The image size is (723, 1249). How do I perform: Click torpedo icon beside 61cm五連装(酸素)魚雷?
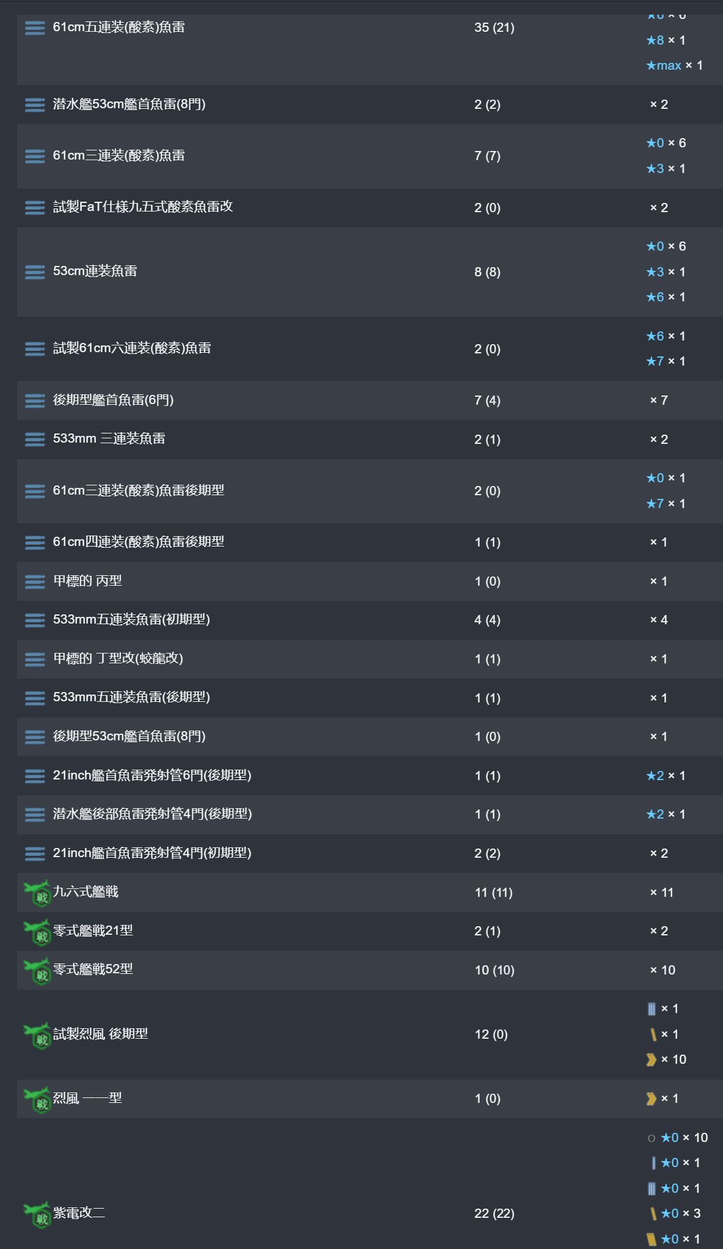35,28
